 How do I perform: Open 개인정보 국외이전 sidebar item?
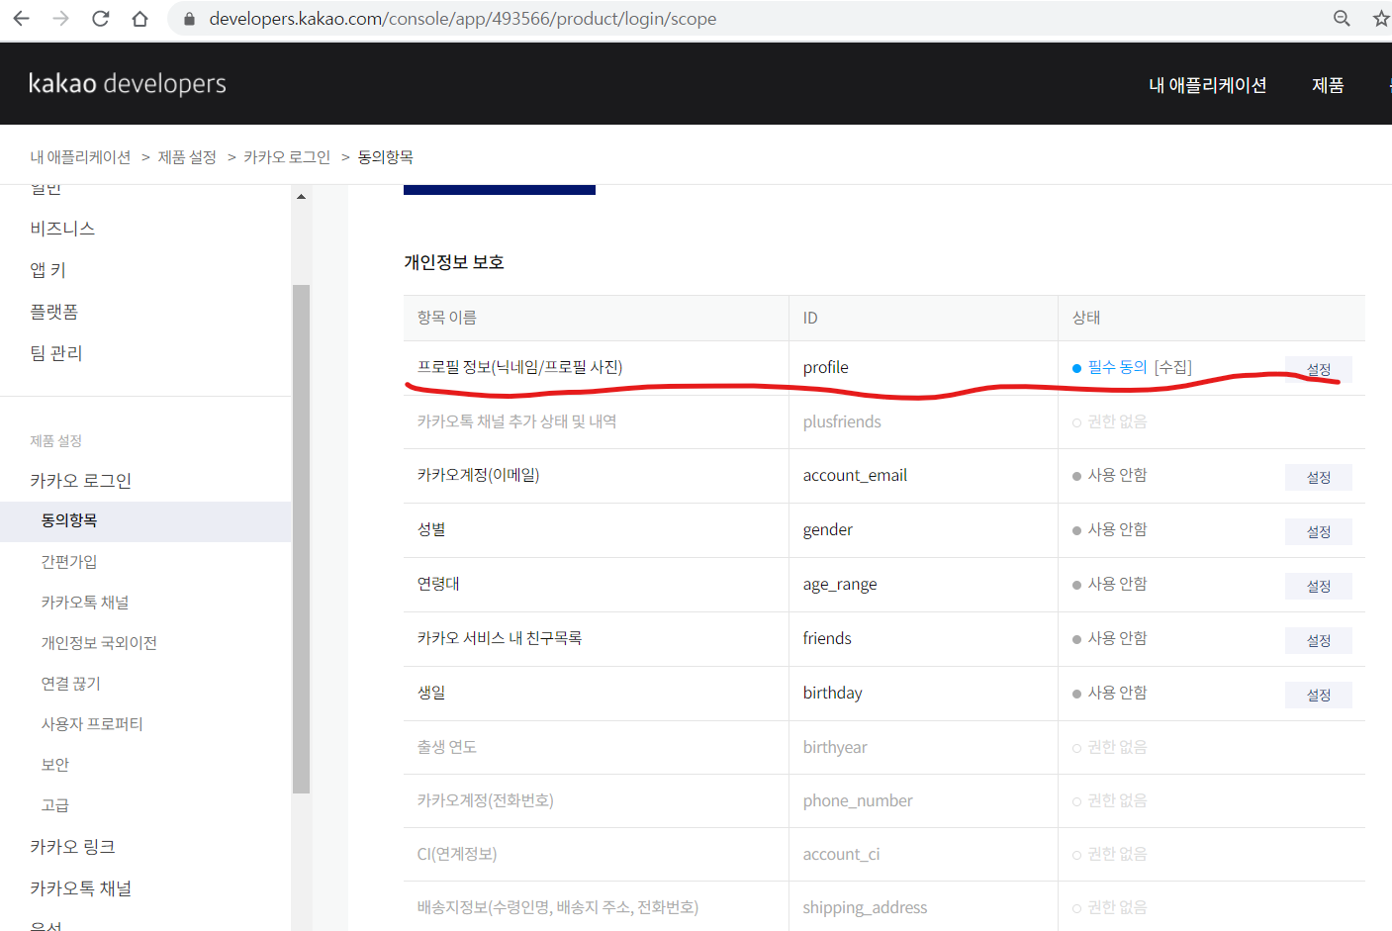pyautogui.click(x=99, y=643)
